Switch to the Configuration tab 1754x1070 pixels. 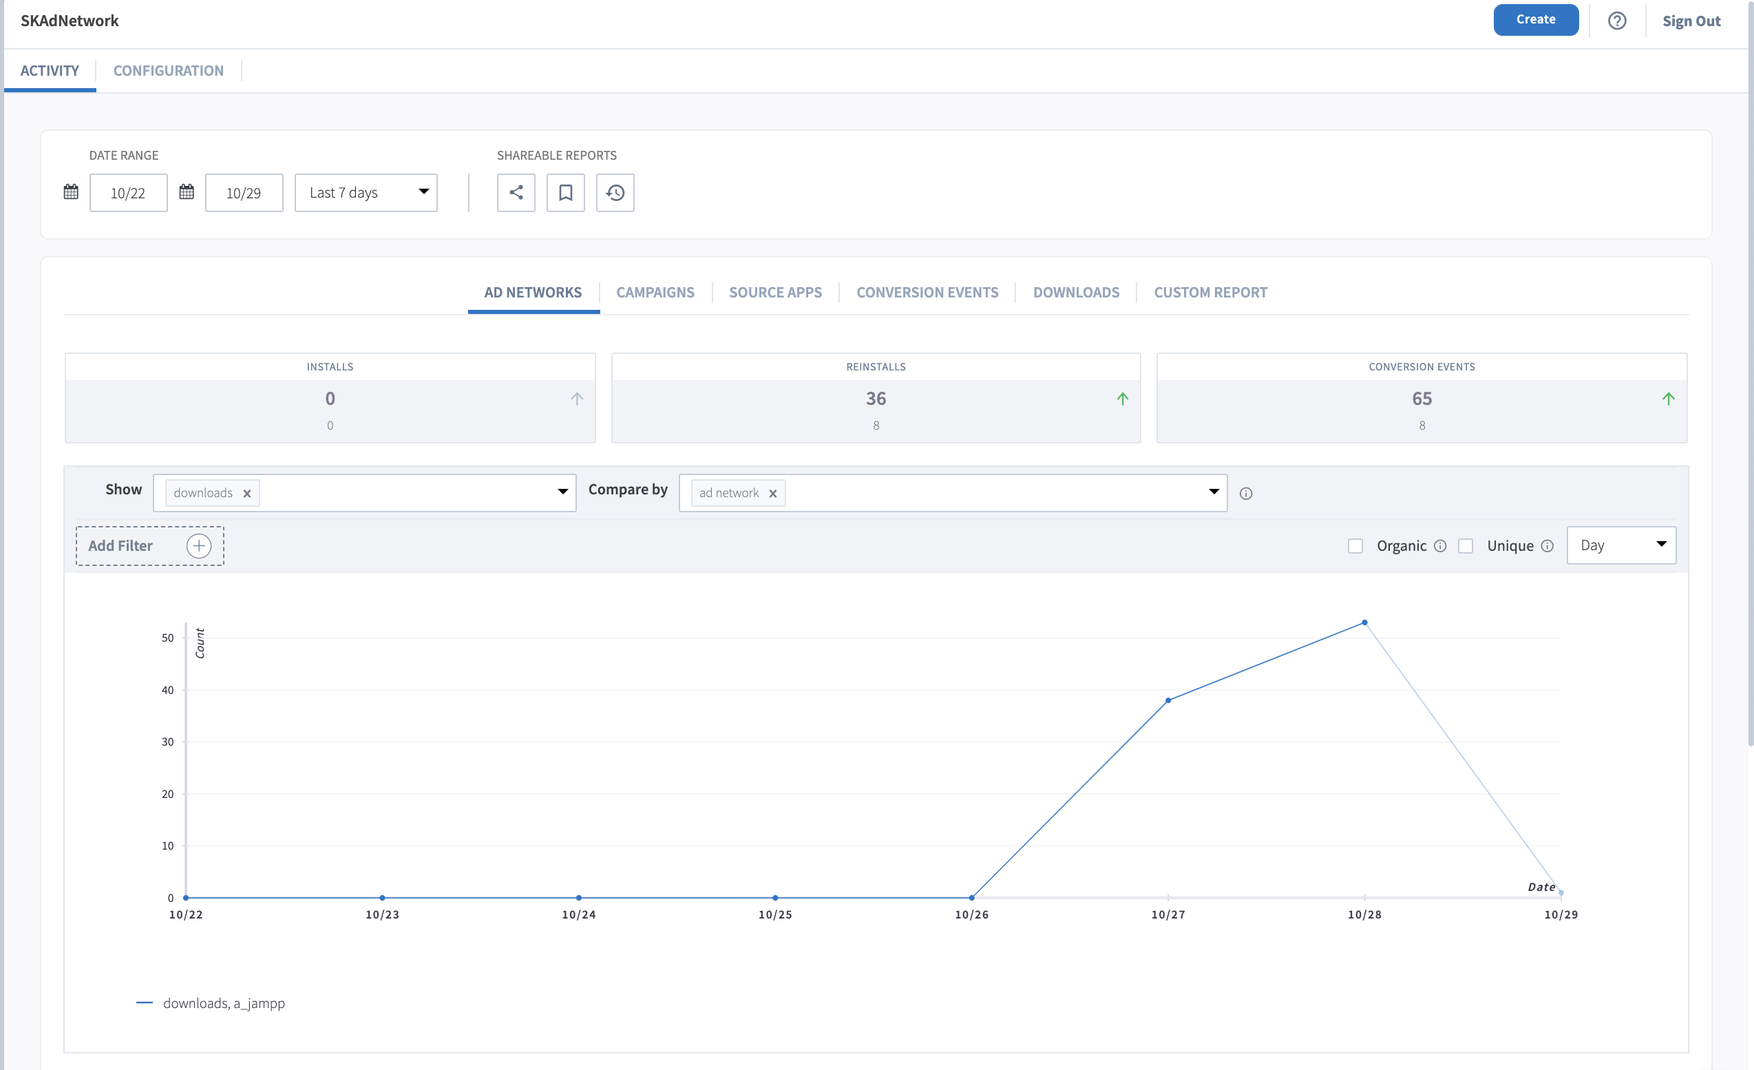pos(169,70)
